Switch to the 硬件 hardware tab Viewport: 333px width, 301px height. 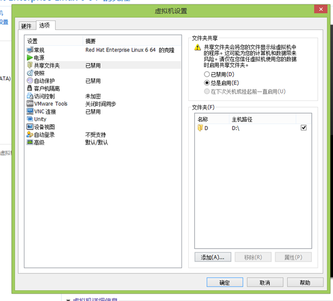(x=27, y=26)
